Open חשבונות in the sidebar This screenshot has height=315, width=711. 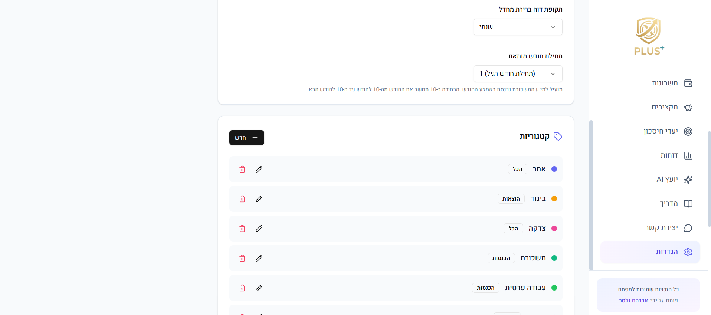coord(672,83)
